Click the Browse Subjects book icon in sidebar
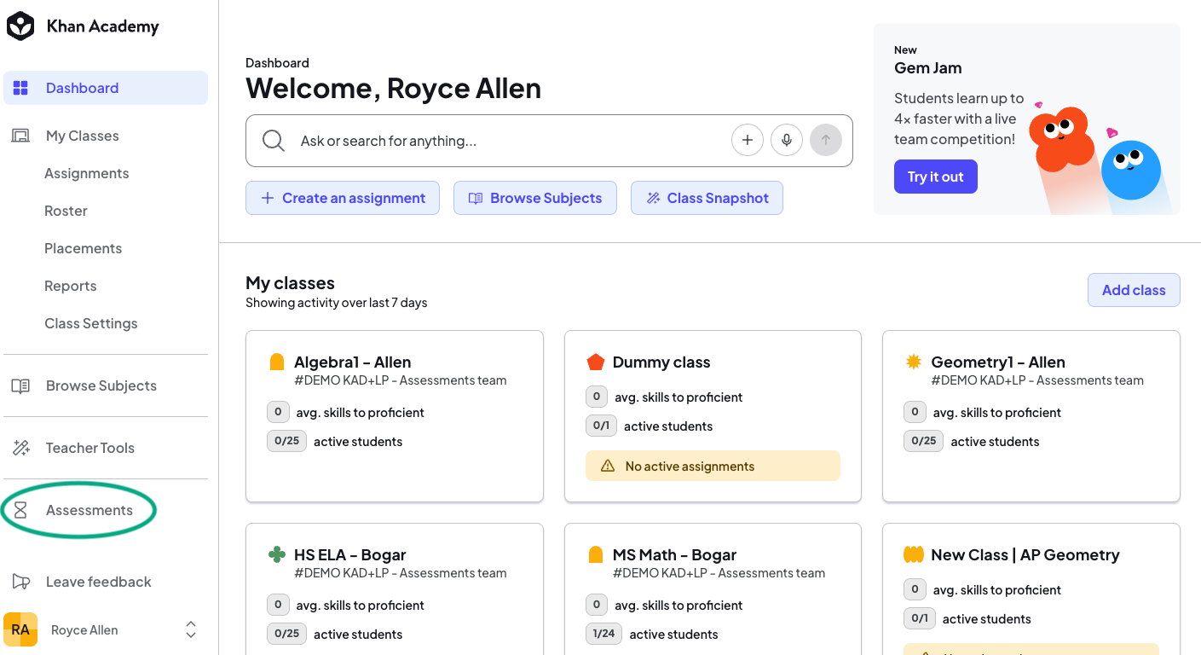This screenshot has width=1201, height=655. 20,385
